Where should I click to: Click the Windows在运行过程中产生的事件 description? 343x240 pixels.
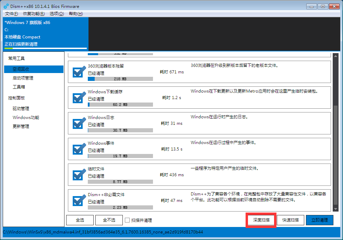[x=223, y=143]
